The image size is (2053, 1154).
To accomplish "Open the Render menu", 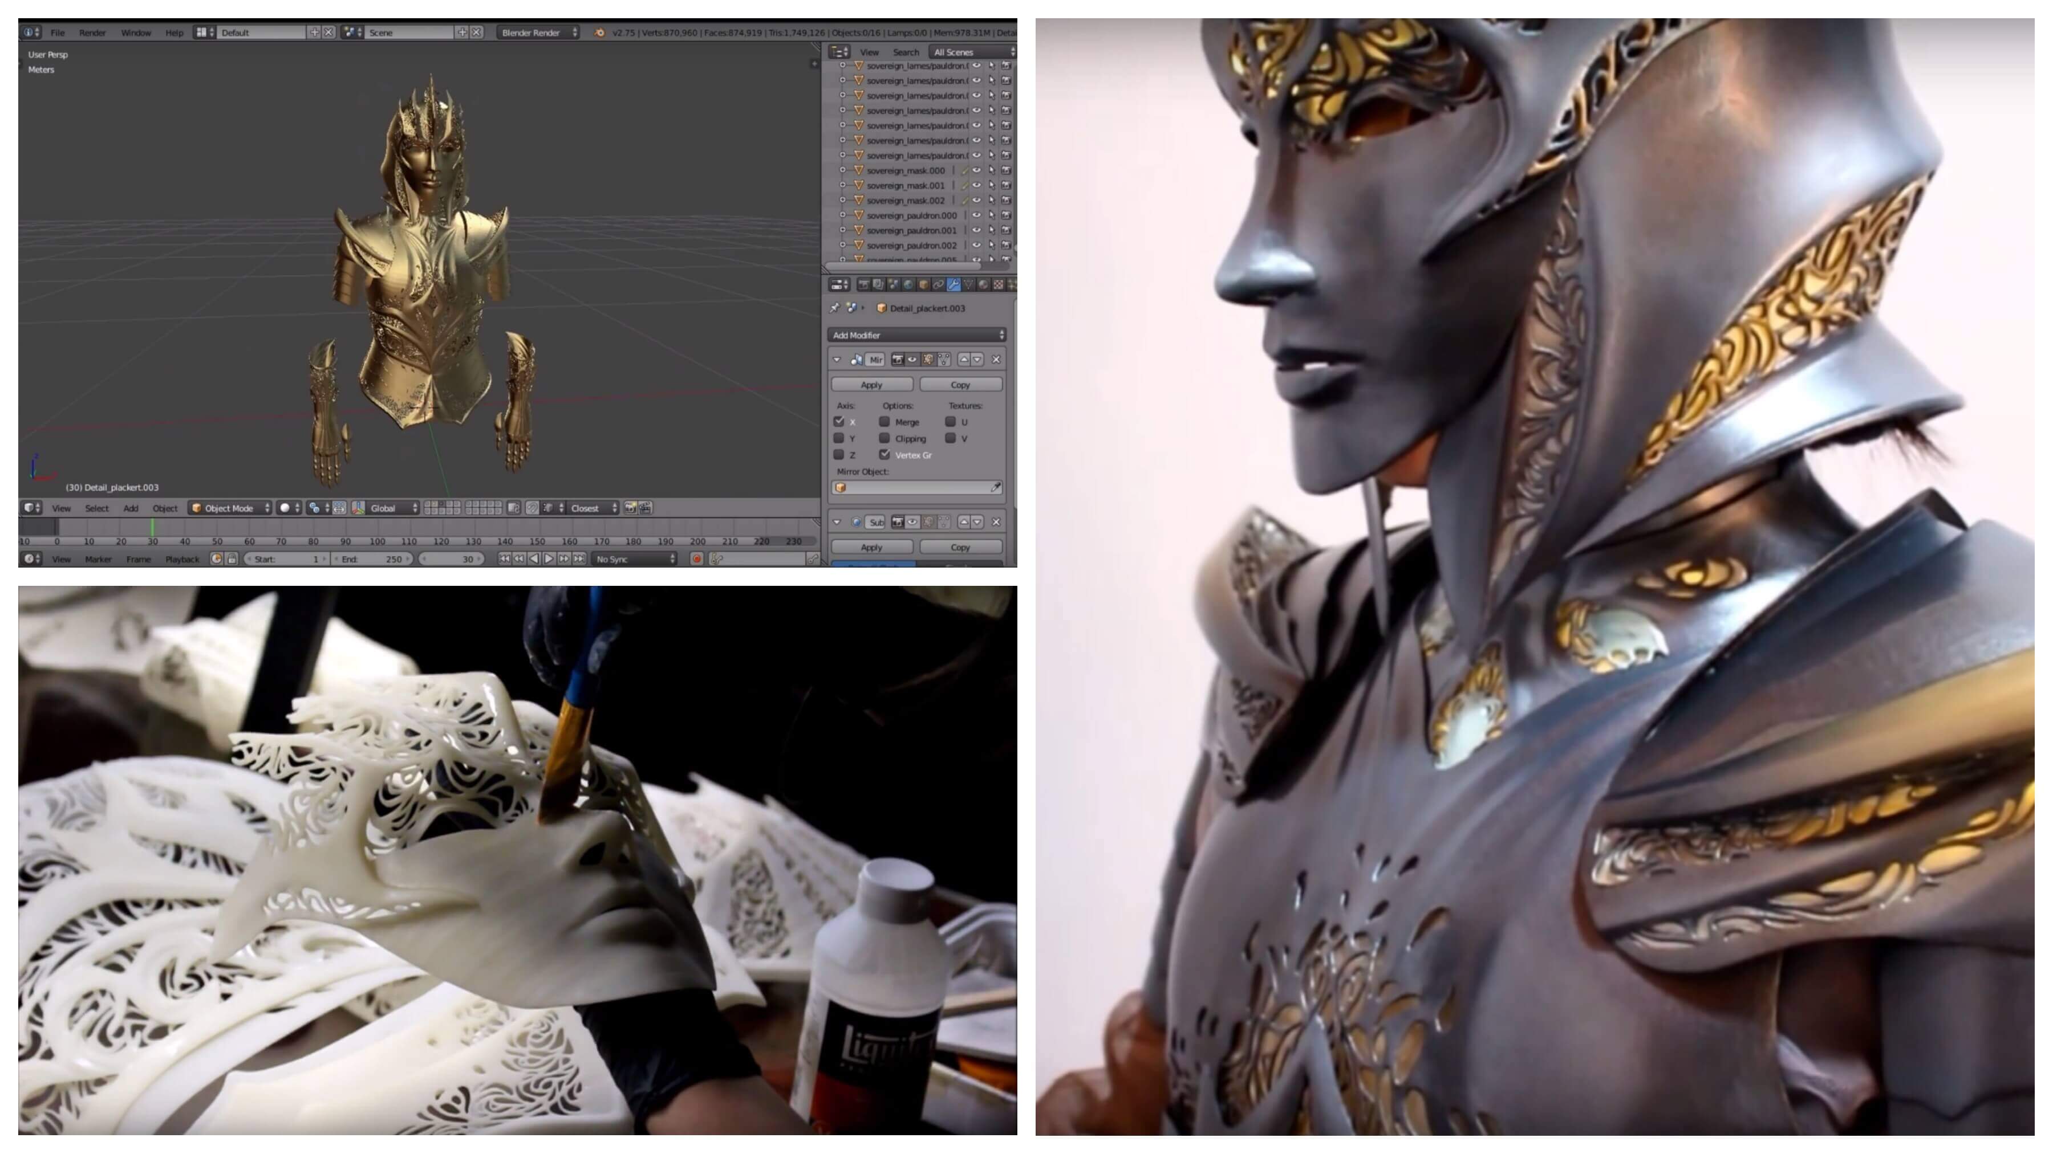I will [92, 32].
